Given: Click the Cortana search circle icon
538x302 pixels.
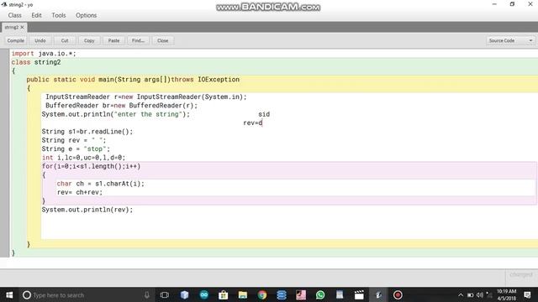Looking at the screenshot, I should coord(27,294).
